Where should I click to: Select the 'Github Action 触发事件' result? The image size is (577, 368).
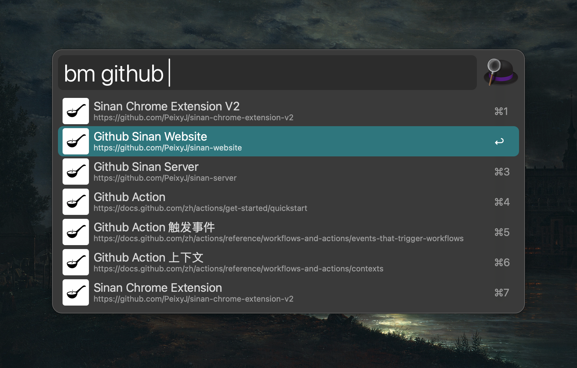point(288,232)
